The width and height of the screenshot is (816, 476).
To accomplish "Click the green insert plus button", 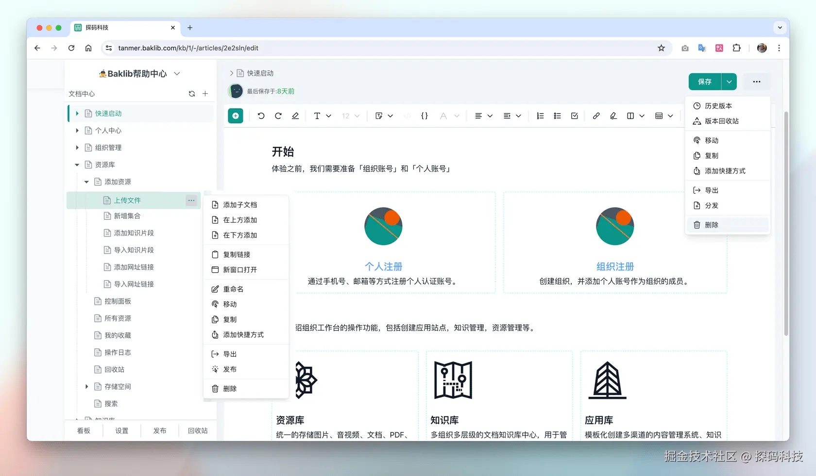I will coord(236,116).
